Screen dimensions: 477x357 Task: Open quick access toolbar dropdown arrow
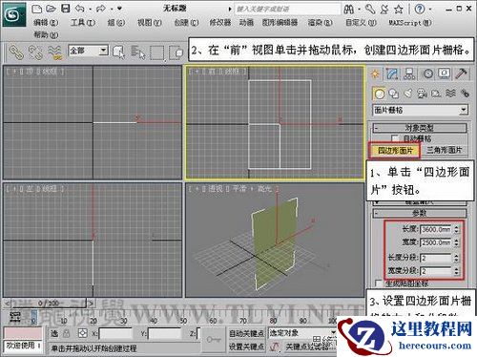click(x=119, y=9)
